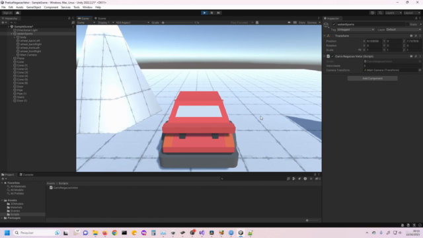423x238 pixels.
Task: Open the File menu
Action: coord(3,7)
